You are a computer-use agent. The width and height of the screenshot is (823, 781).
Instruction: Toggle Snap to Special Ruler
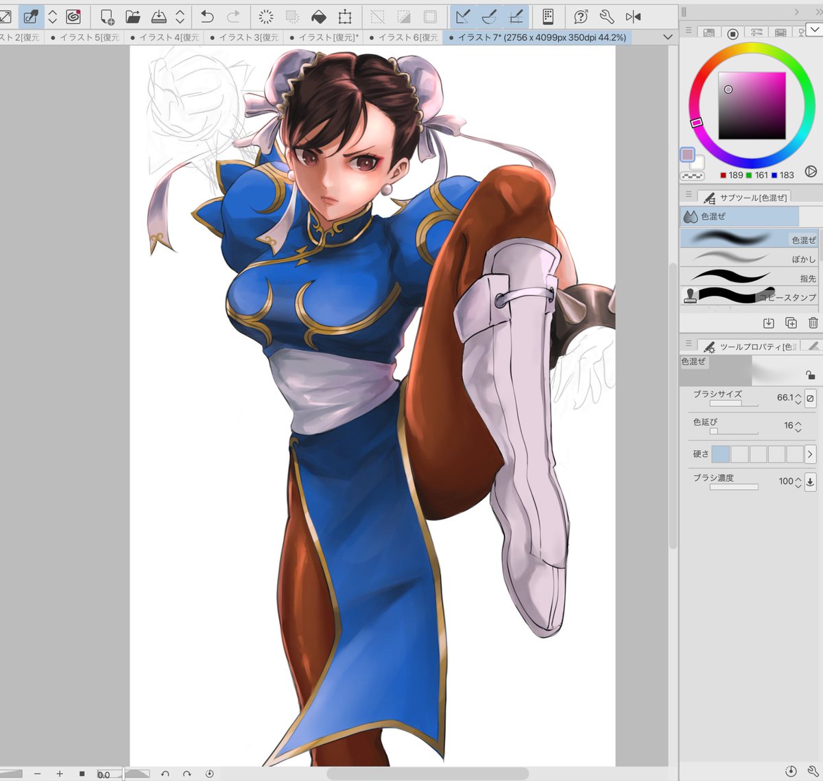point(490,16)
